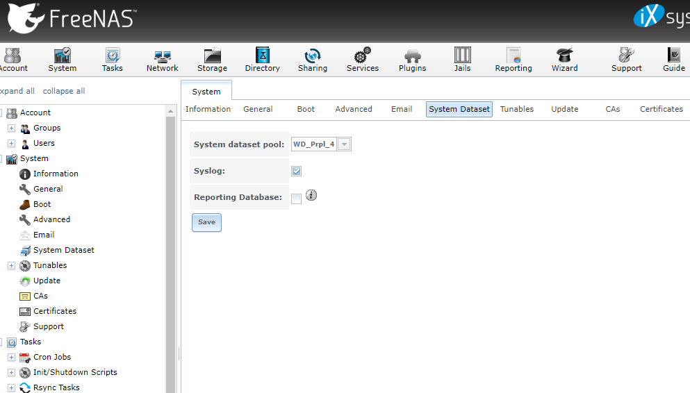Open the System toolbar icon
The height and width of the screenshot is (393, 690).
(62, 60)
